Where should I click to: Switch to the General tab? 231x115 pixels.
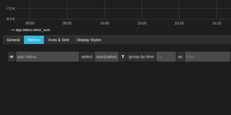tap(13, 40)
